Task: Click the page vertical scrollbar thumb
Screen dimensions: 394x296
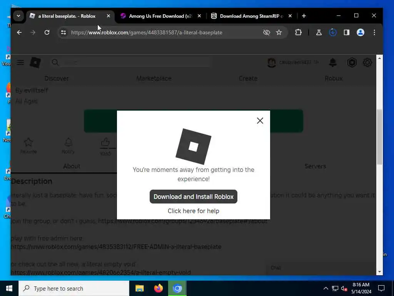Action: (x=379, y=137)
